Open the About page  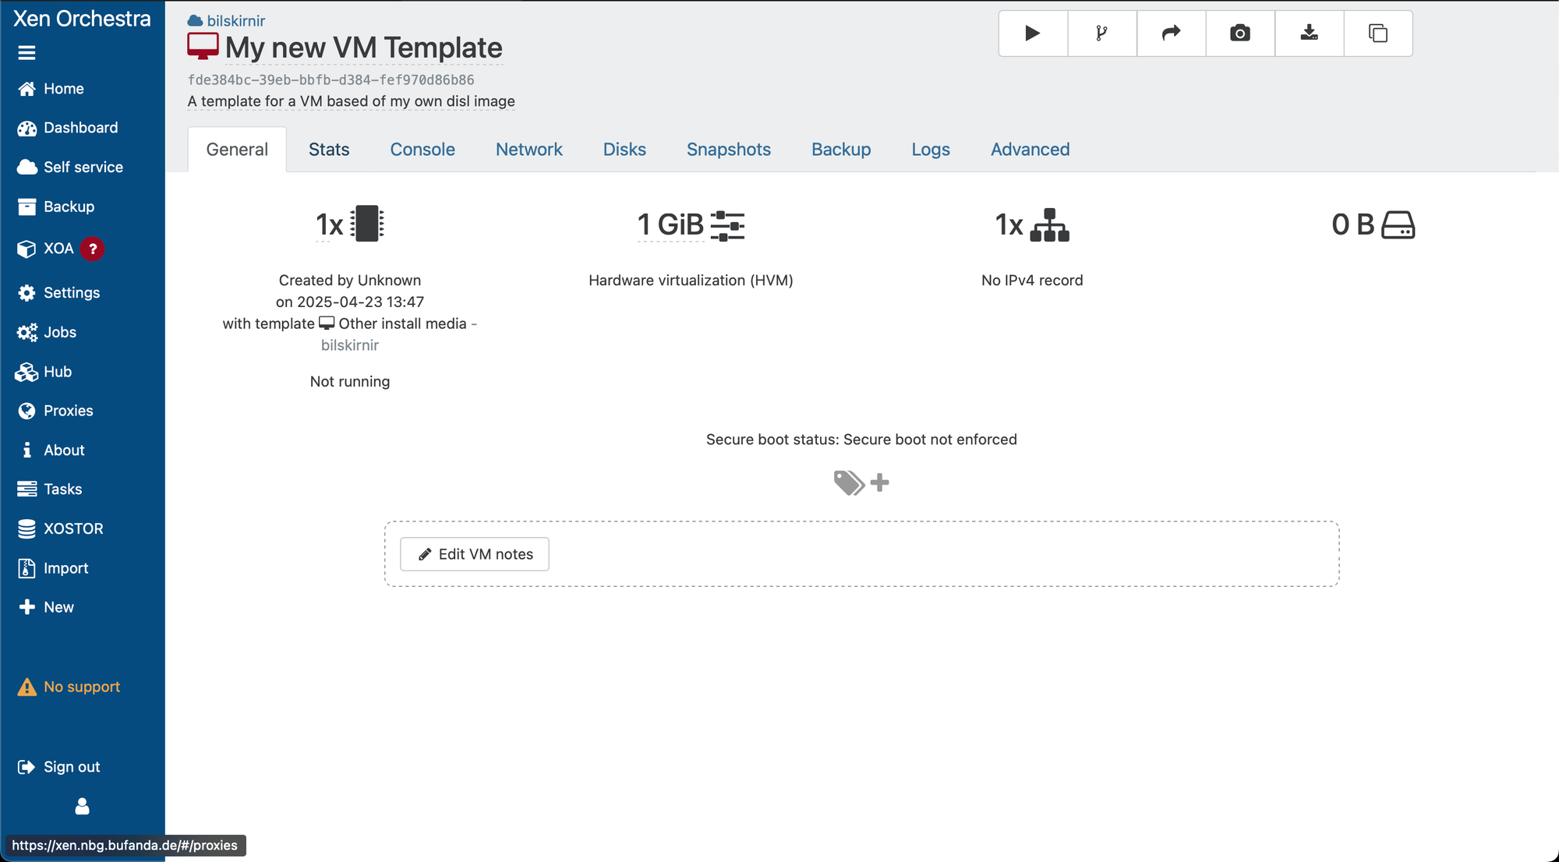83,450
